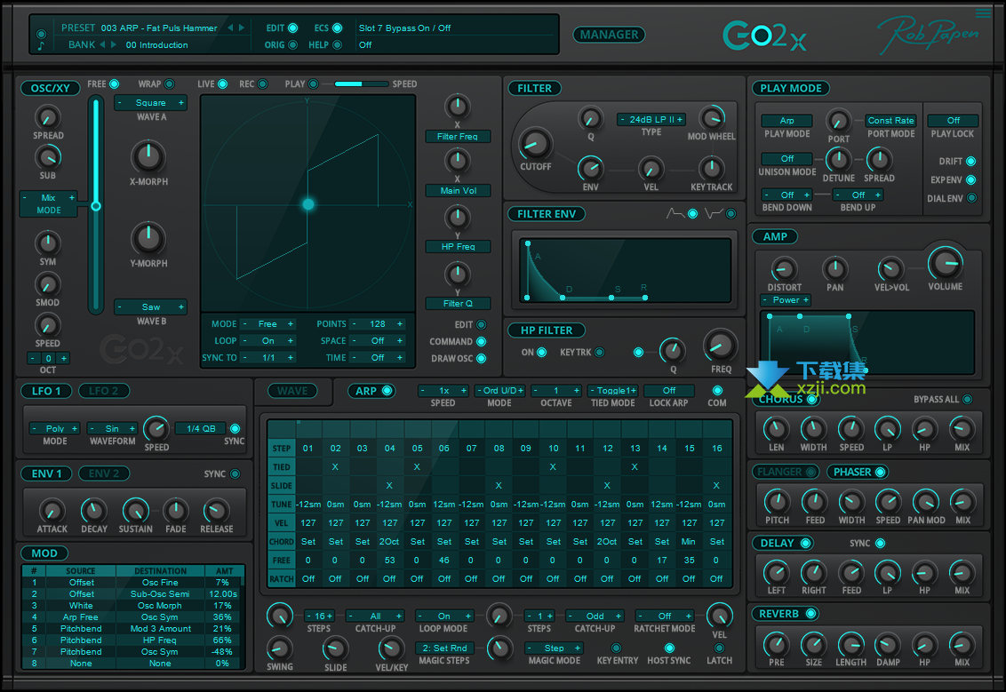Switch to the WAVE tab

click(x=292, y=391)
